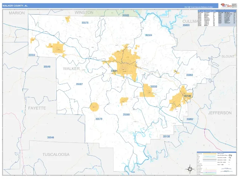This screenshot has height=179, width=239.
Task: Click the Market Maps logo
Action: tap(226, 6)
